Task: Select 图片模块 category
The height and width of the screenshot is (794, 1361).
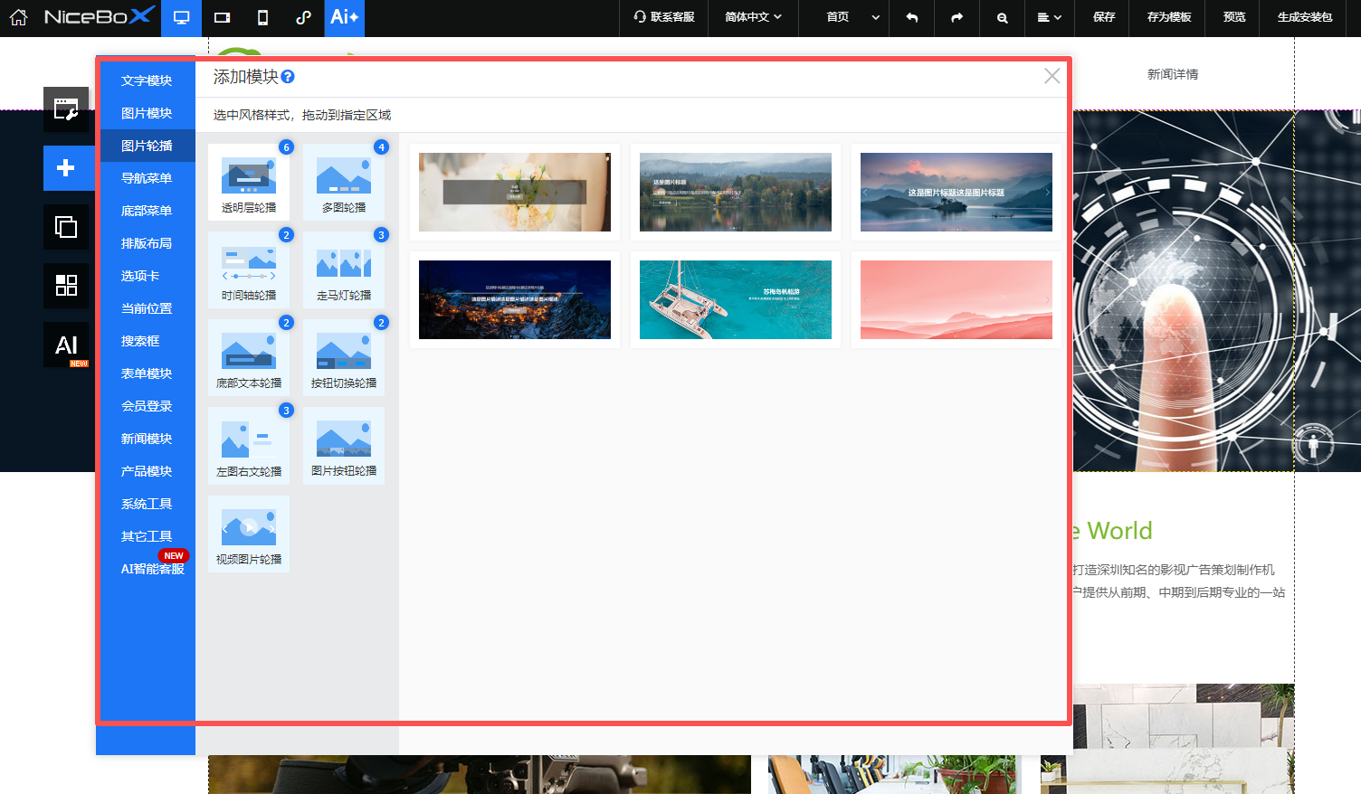Action: (x=147, y=113)
